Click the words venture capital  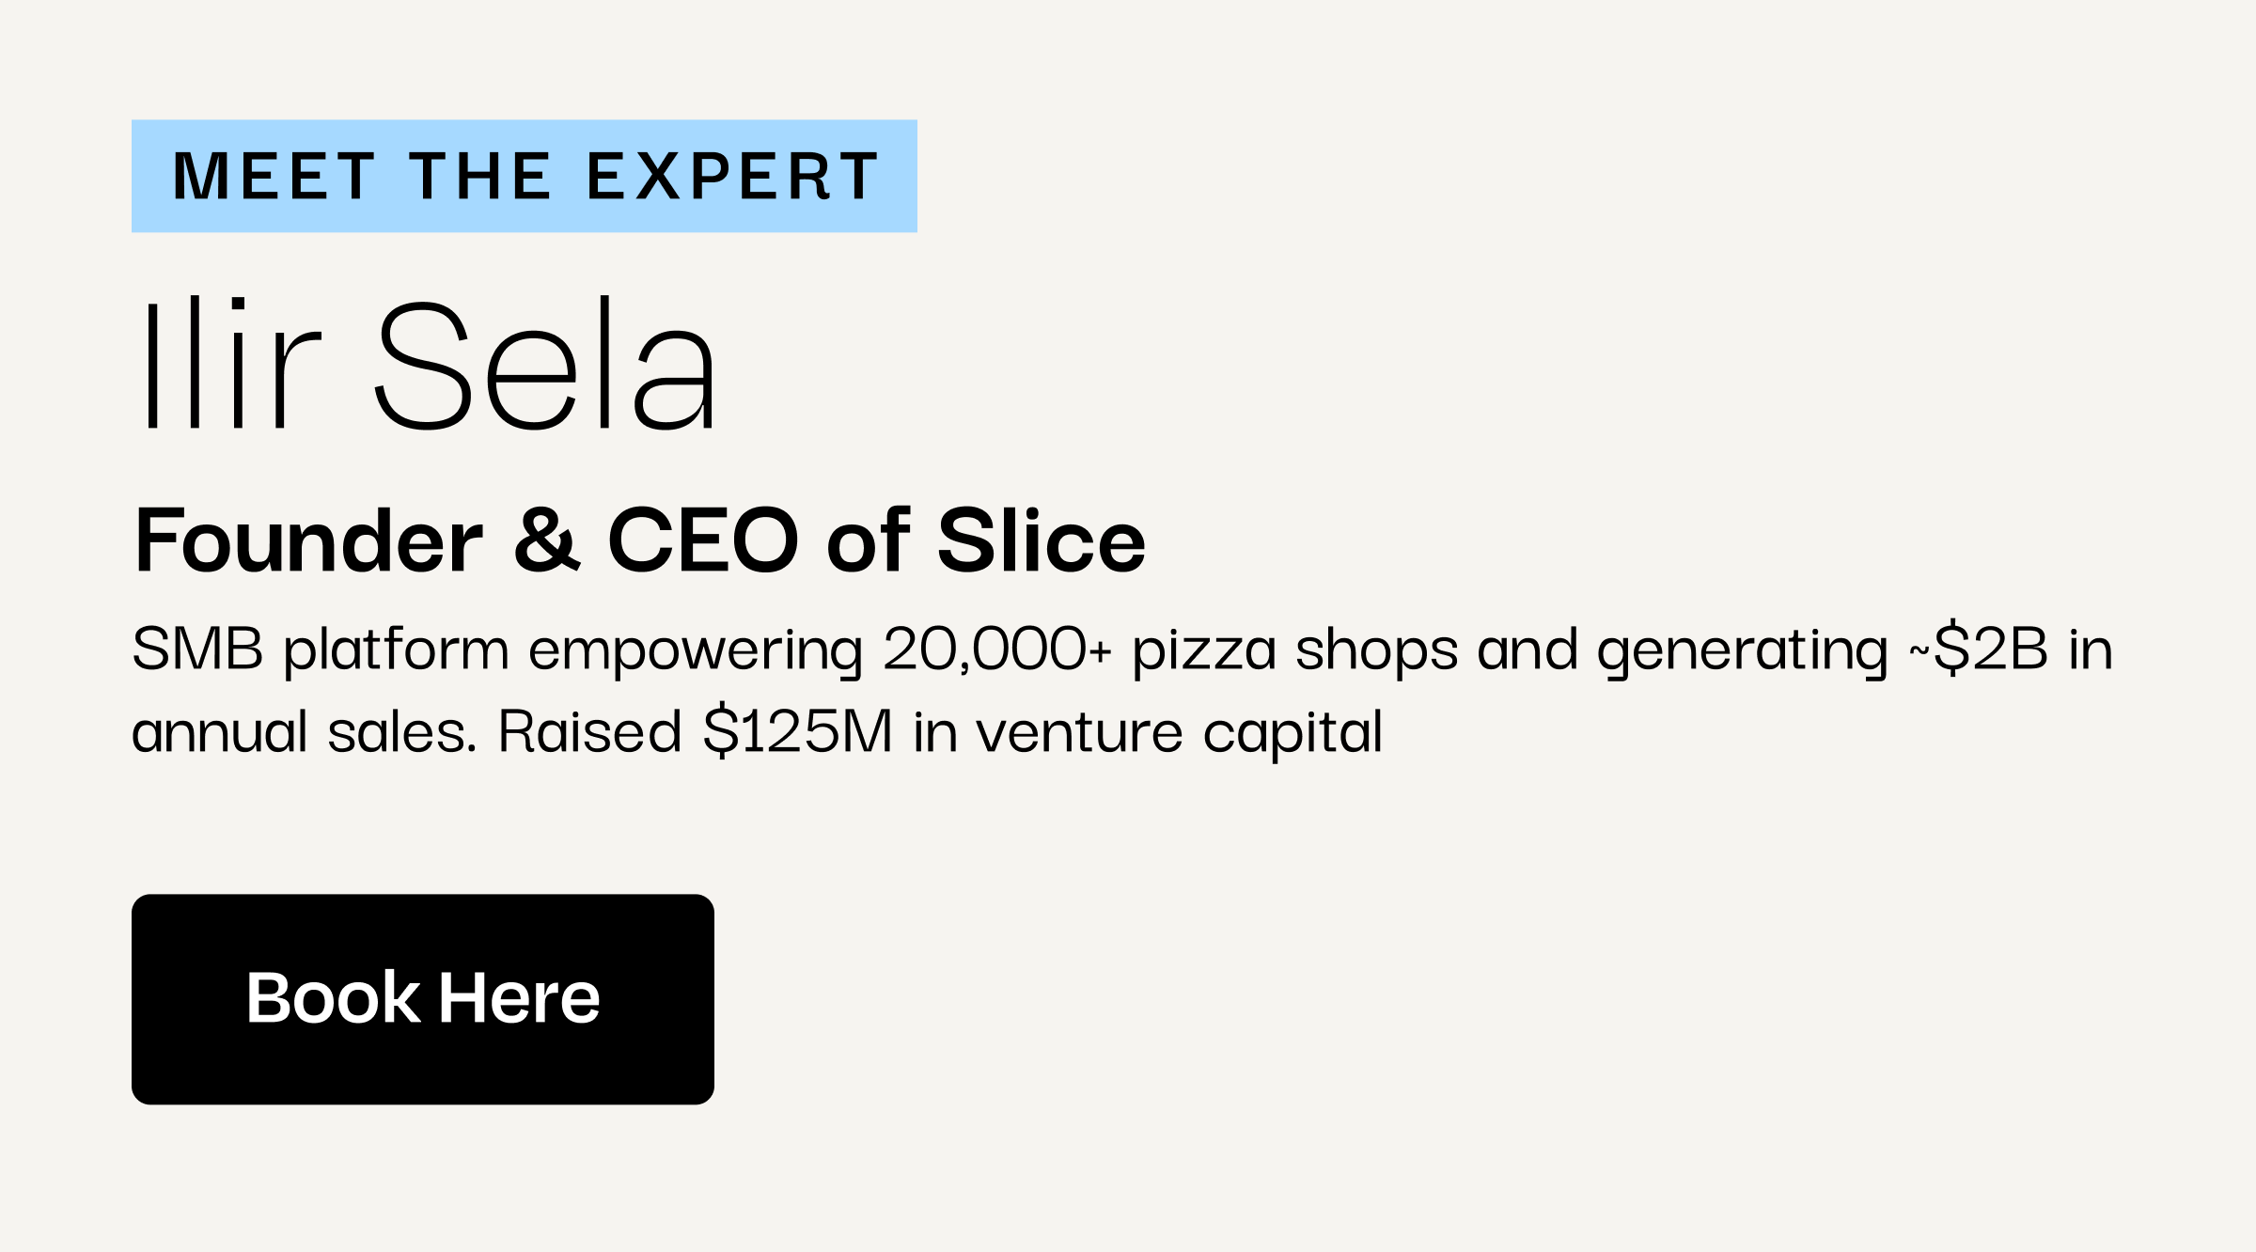(1180, 733)
